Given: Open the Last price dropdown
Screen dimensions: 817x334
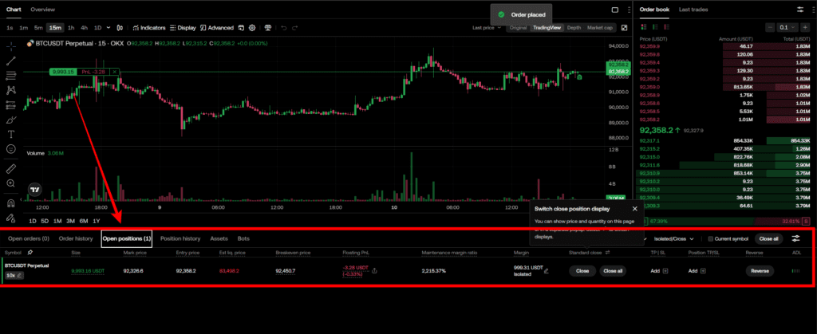Looking at the screenshot, I should pos(487,27).
